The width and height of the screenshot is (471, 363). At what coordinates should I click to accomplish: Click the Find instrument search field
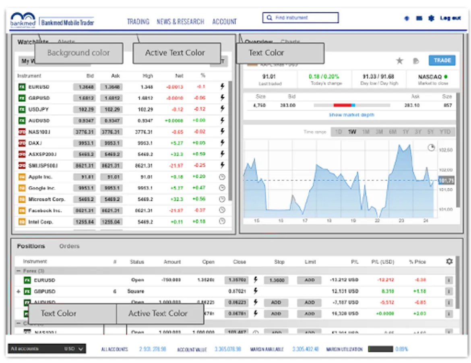pyautogui.click(x=300, y=18)
